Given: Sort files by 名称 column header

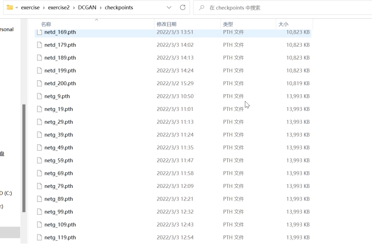Looking at the screenshot, I should [46, 24].
